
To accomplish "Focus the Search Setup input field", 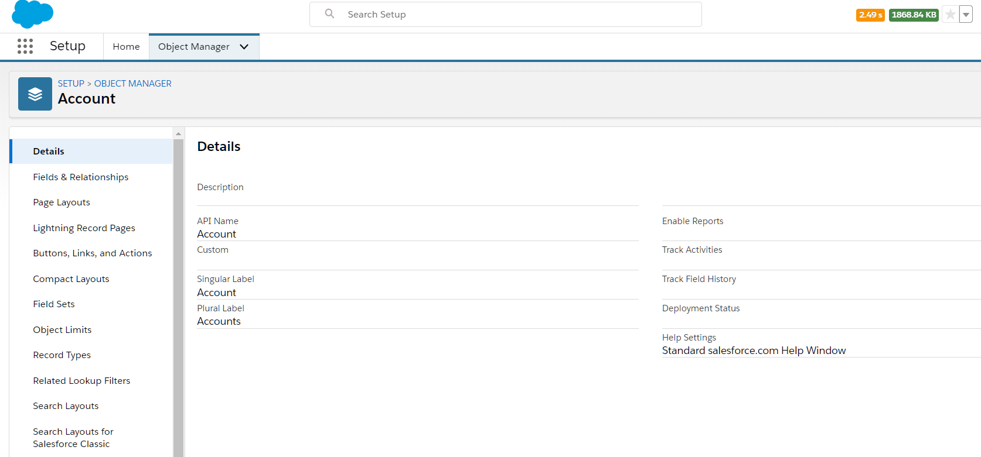I will (506, 14).
